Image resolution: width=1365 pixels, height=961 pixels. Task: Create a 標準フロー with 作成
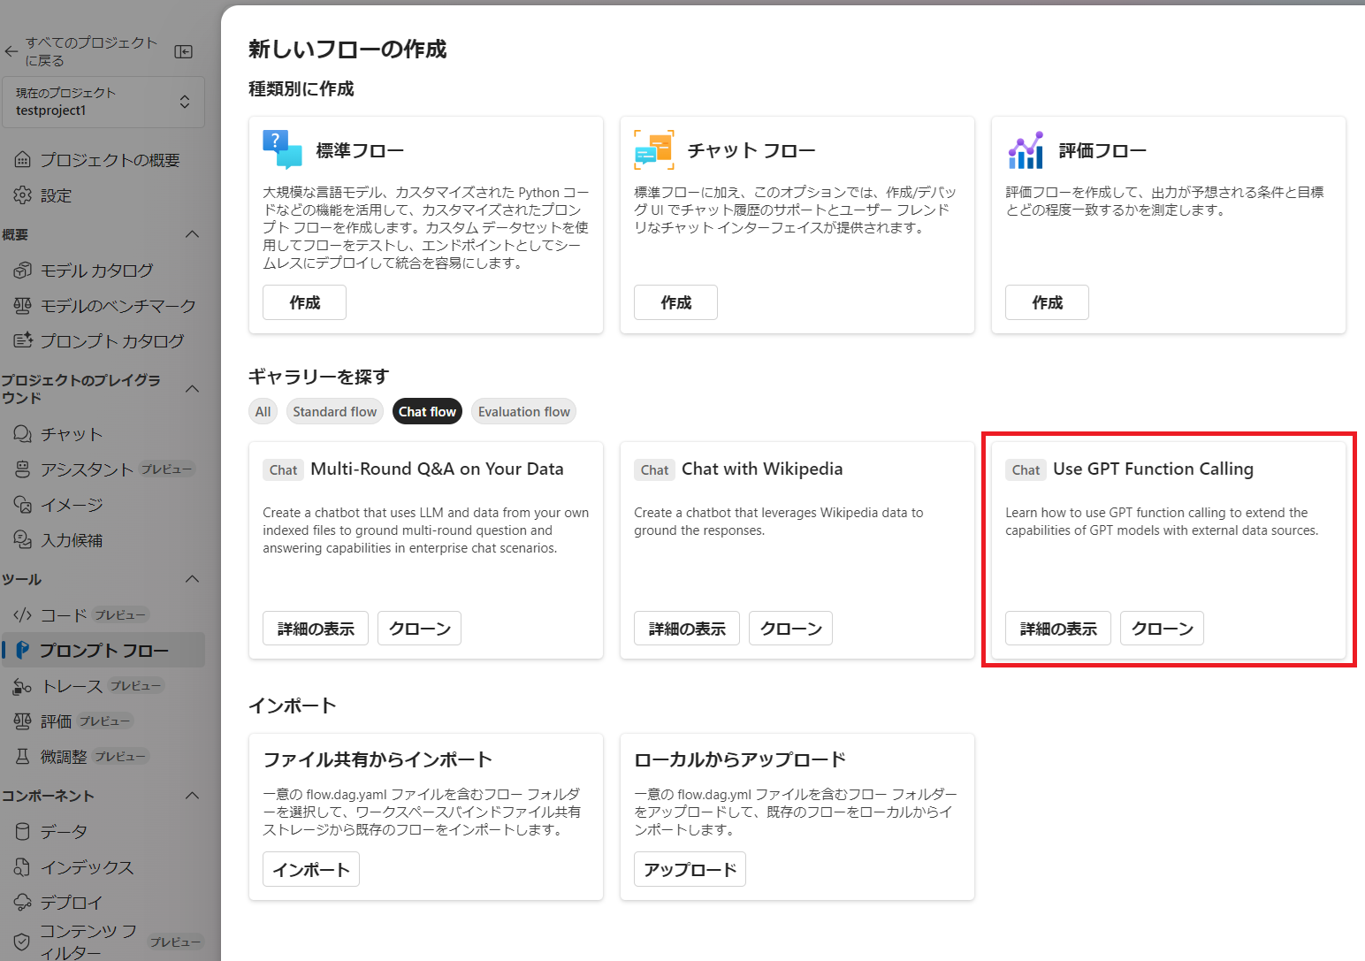(x=304, y=302)
